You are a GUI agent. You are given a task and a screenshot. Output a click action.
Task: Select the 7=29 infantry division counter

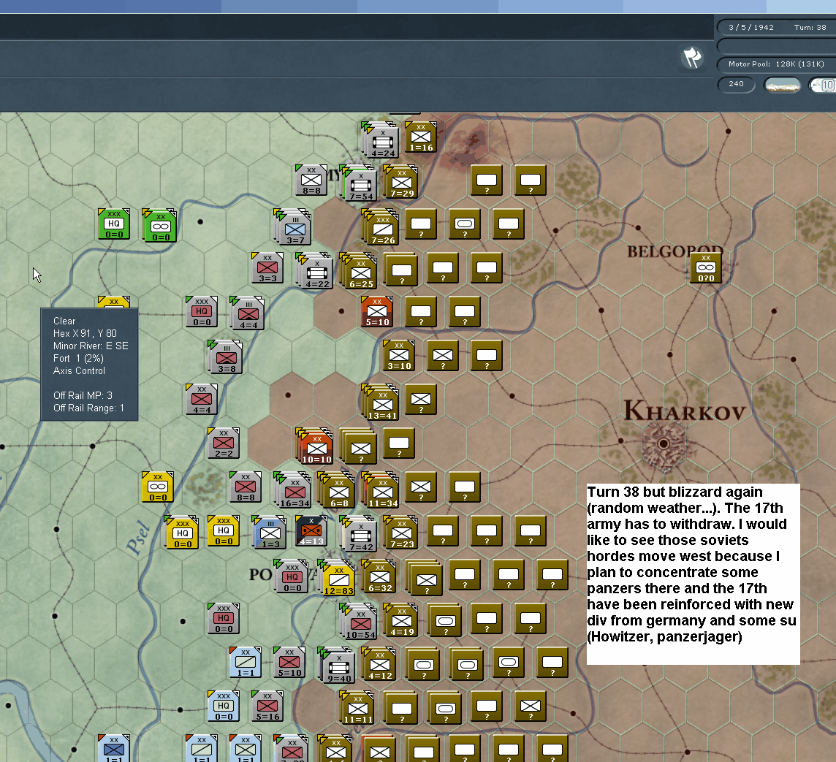click(400, 182)
